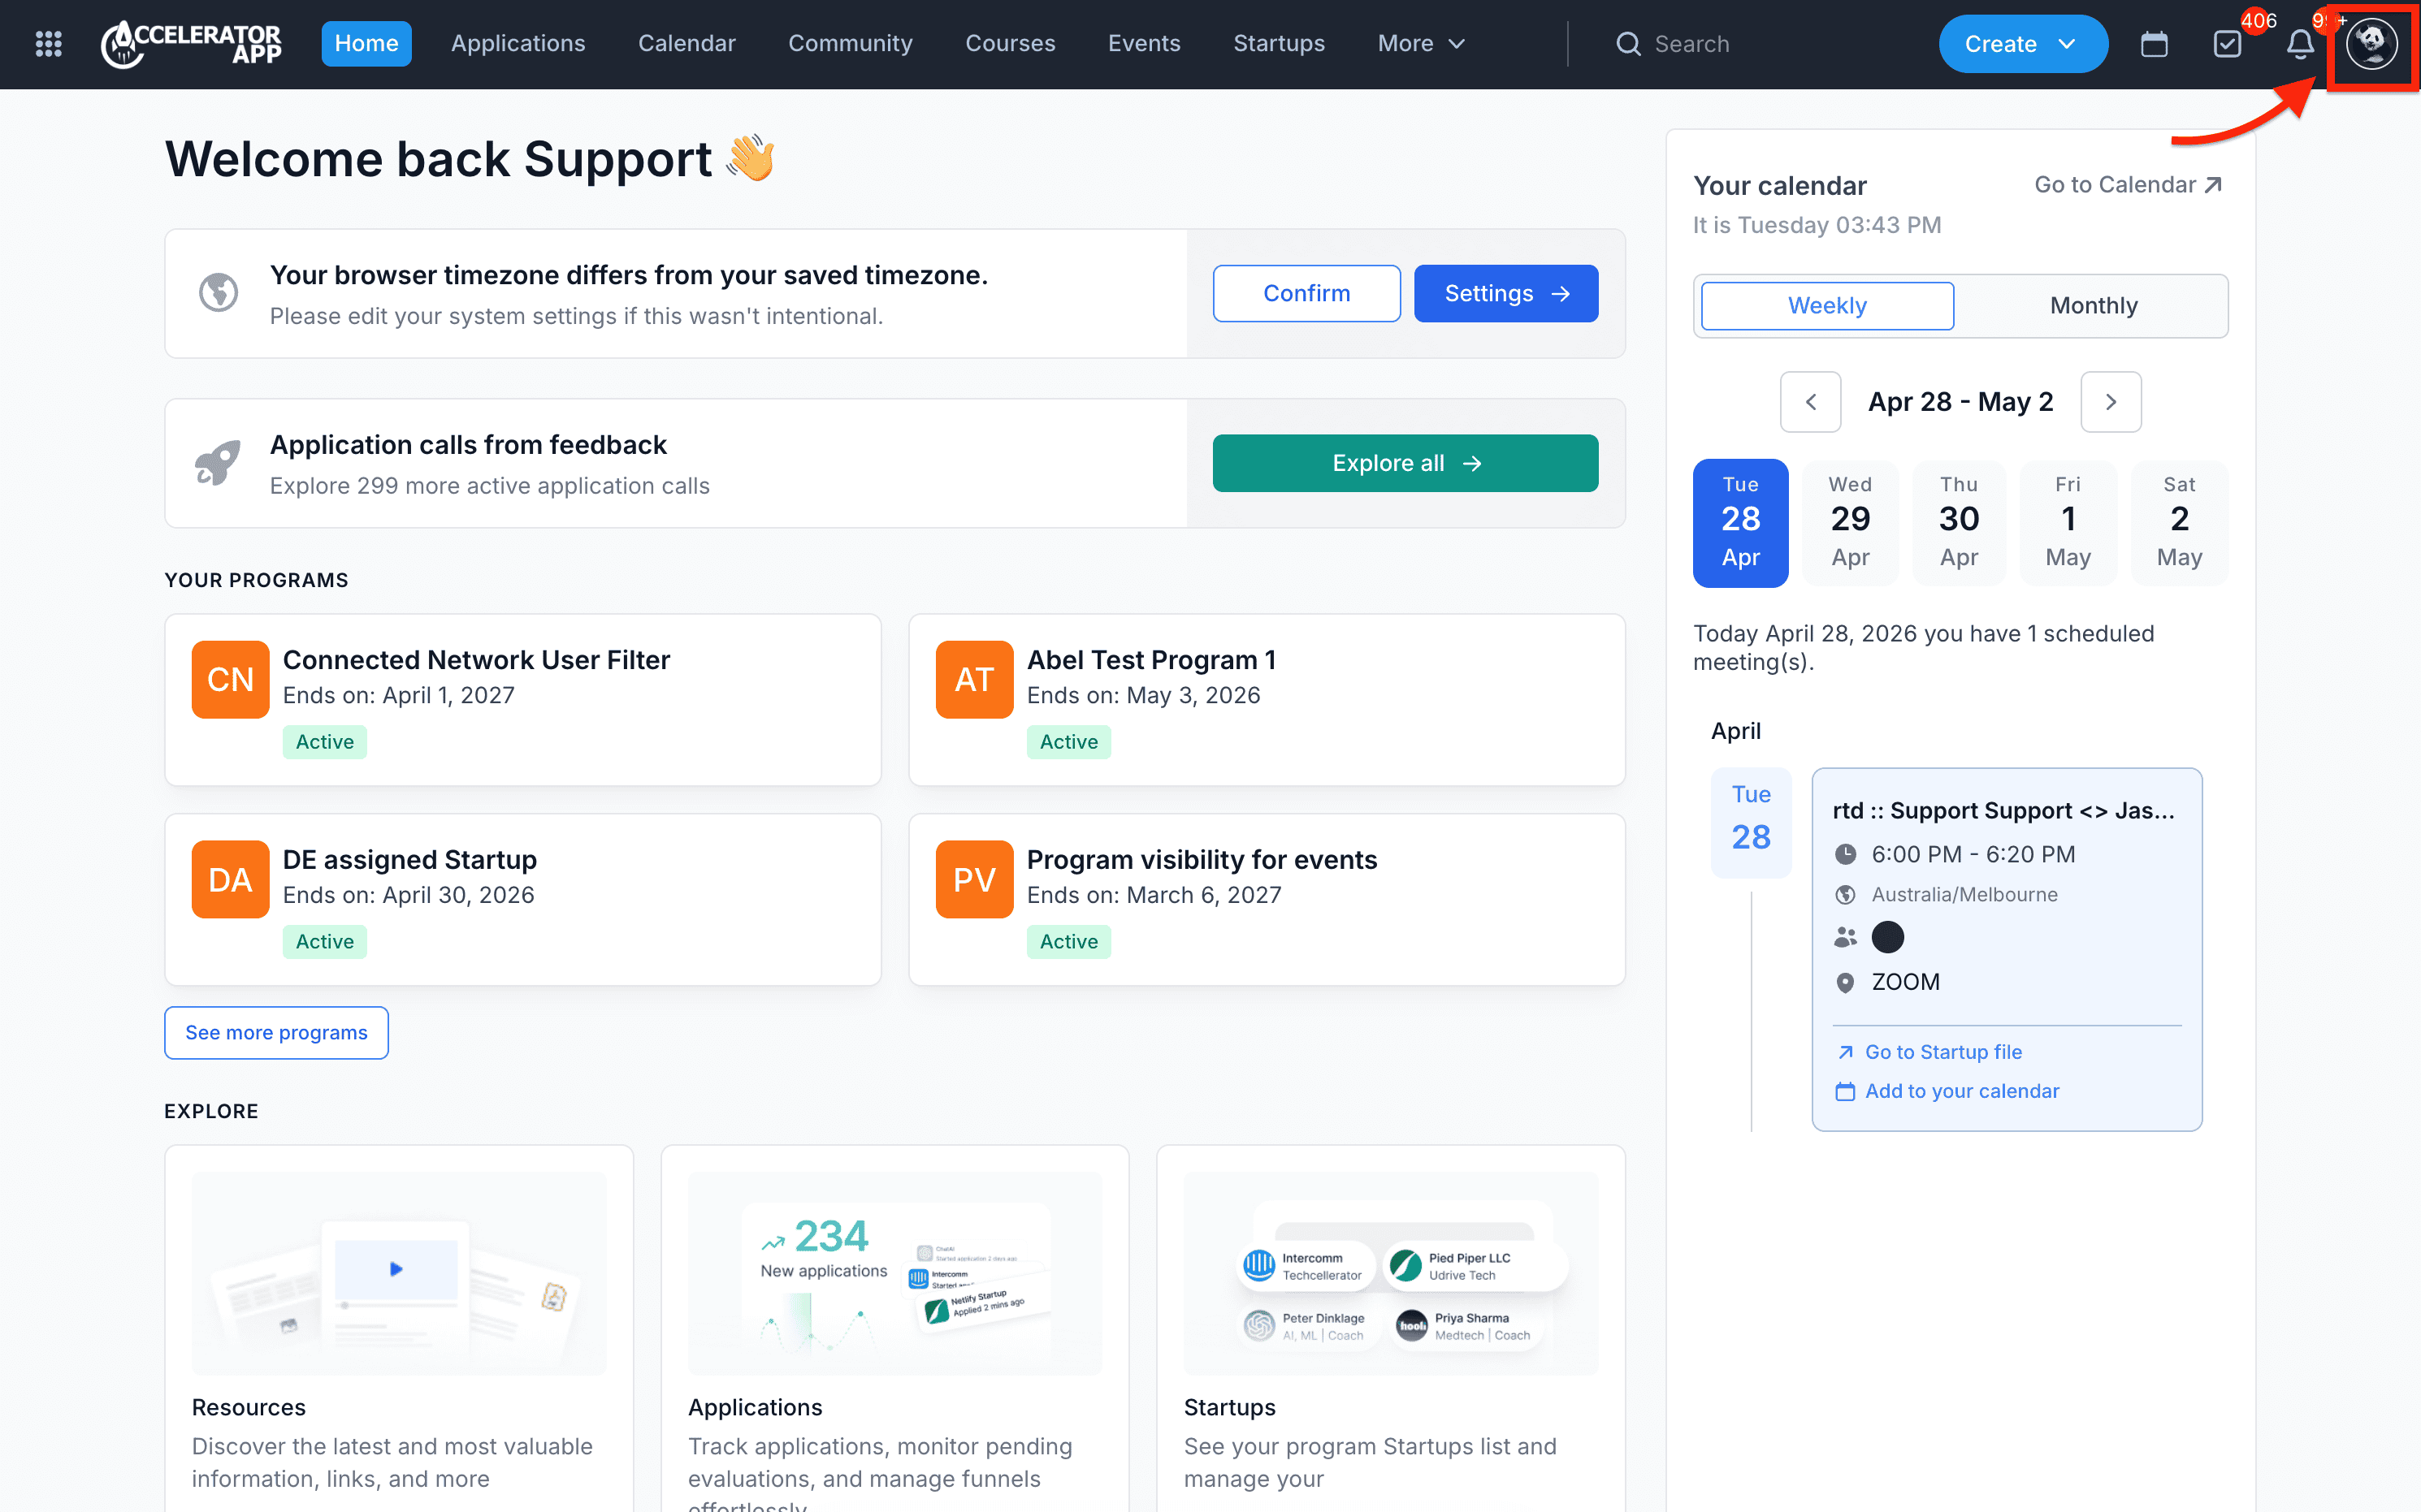This screenshot has height=1512, width=2421.
Task: Open the Applications nav tab
Action: pyautogui.click(x=518, y=43)
